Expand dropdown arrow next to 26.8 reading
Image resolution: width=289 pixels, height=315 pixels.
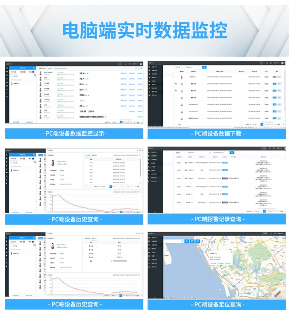[x=88, y=73]
